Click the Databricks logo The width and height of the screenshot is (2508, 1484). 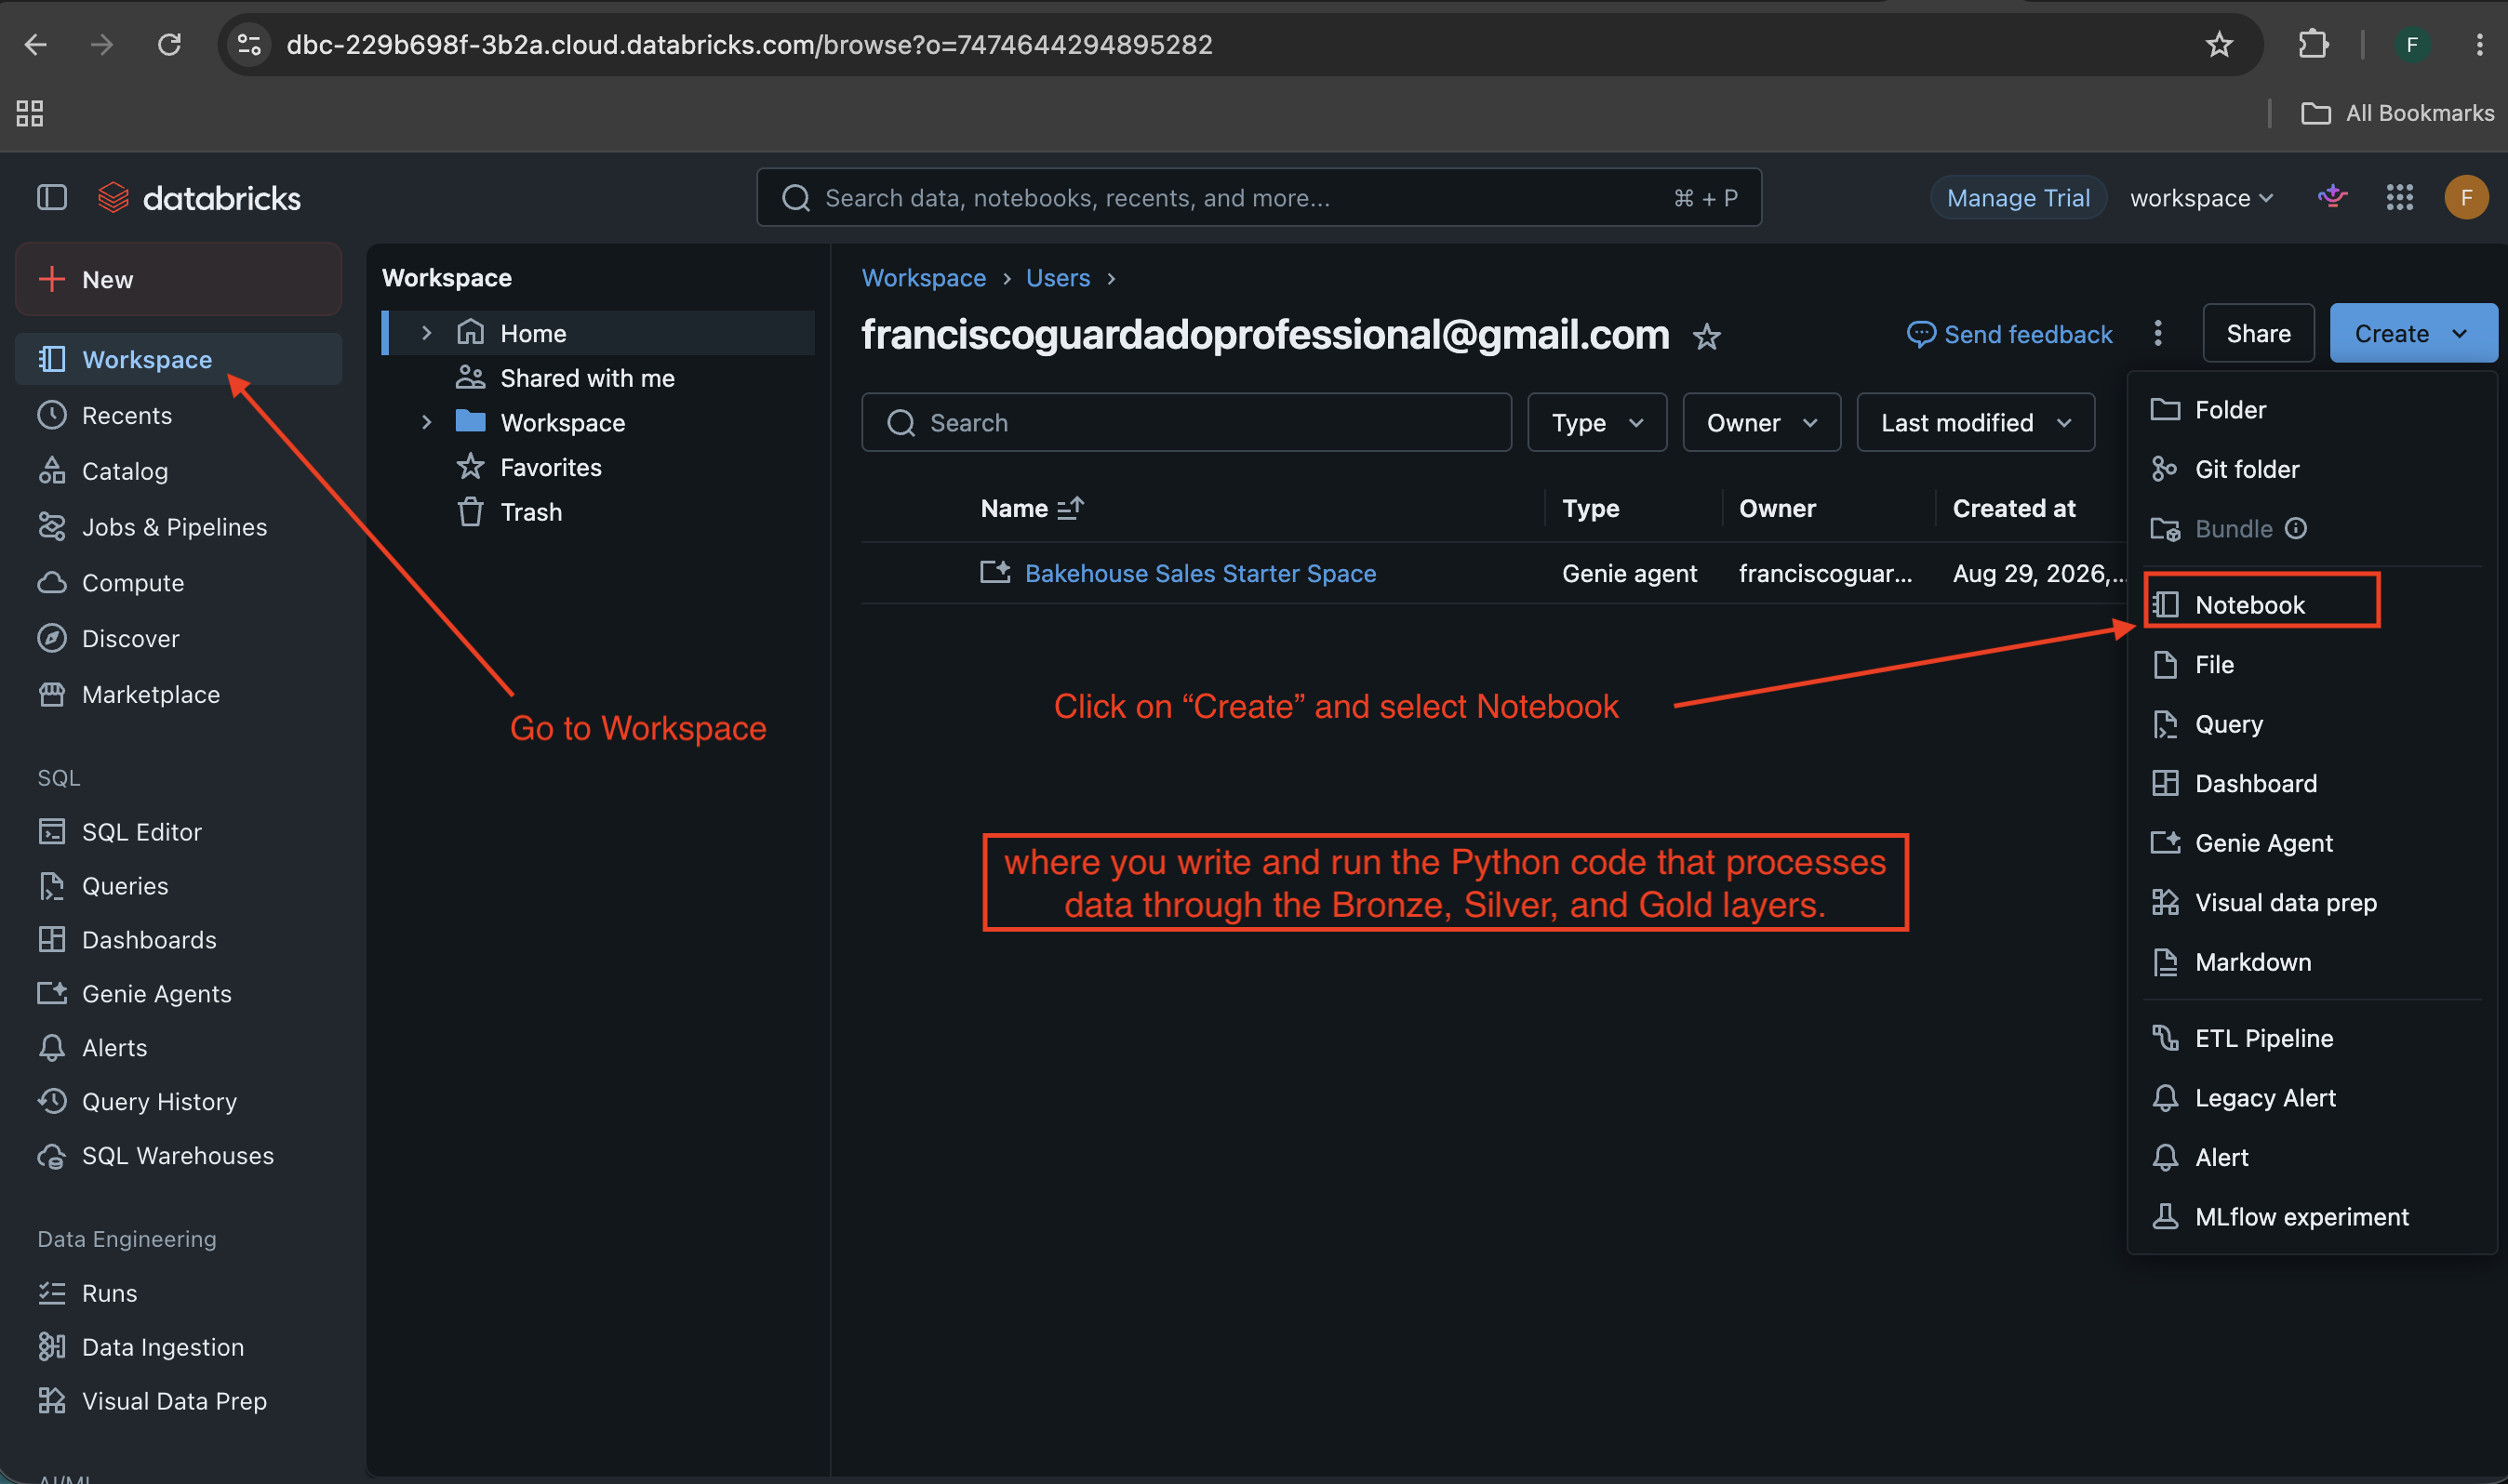199,198
